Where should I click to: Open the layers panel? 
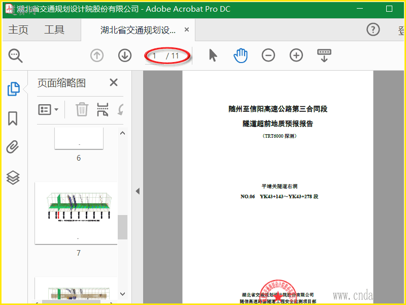click(13, 177)
